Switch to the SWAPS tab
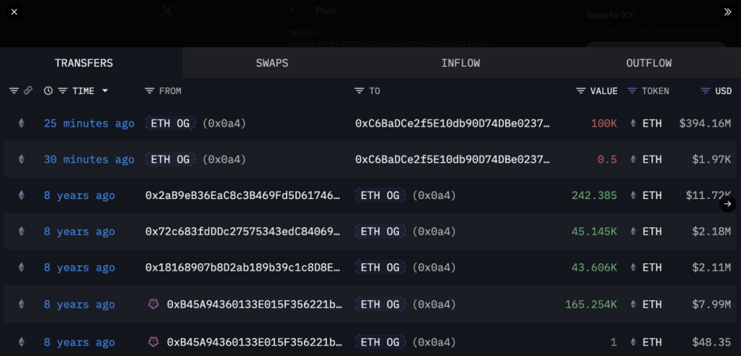Screen dimensions: 741x356 tap(272, 63)
